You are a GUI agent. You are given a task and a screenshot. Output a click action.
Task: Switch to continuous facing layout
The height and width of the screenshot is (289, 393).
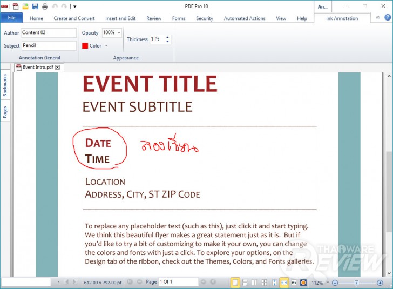tap(264, 283)
